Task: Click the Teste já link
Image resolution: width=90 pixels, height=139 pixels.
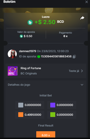Action: 74,71
